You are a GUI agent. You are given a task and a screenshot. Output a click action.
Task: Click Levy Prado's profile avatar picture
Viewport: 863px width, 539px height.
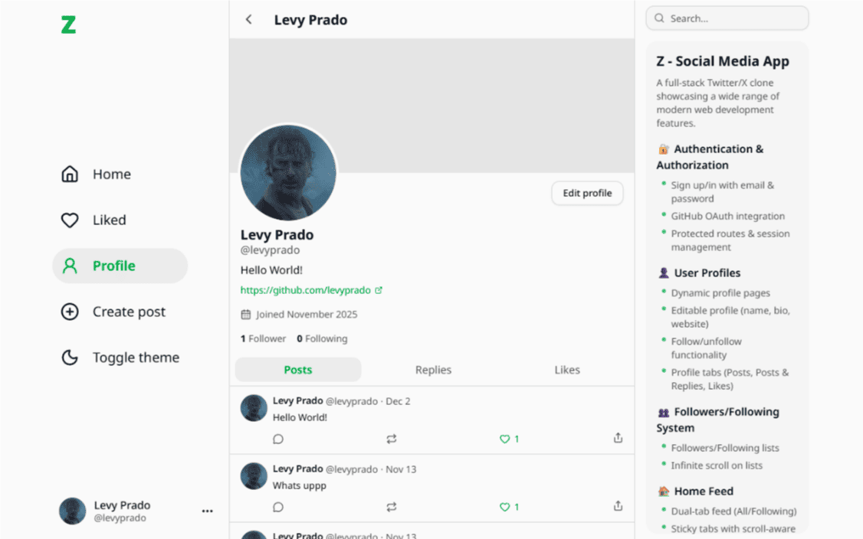pyautogui.click(x=287, y=173)
